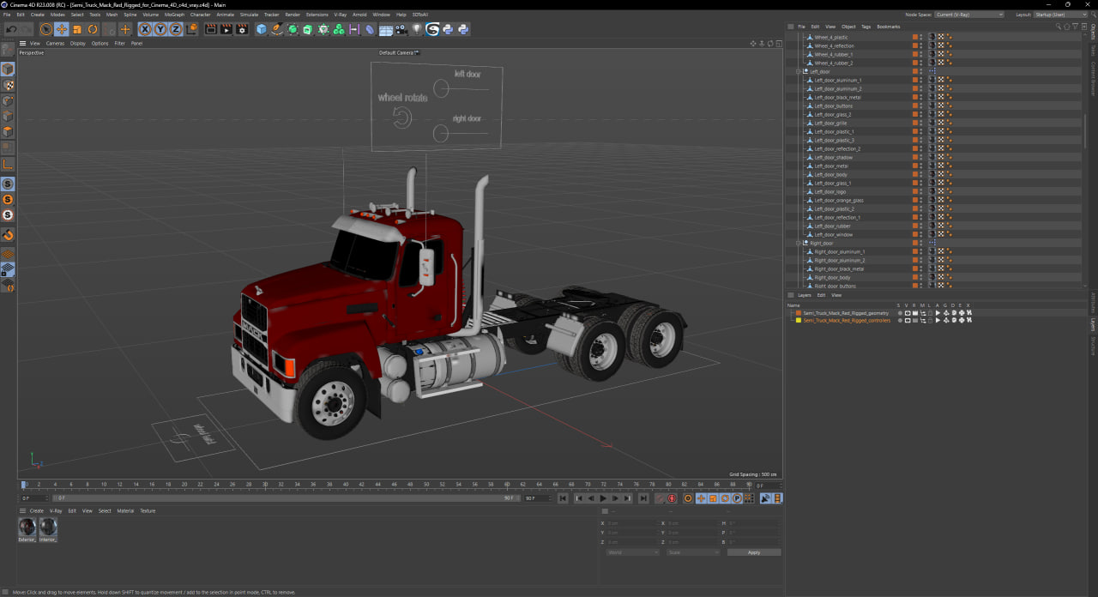Toggle Z axis lock
1098x597 pixels.
pos(175,29)
